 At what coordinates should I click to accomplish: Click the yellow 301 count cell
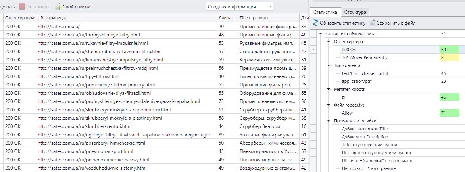pyautogui.click(x=449, y=57)
